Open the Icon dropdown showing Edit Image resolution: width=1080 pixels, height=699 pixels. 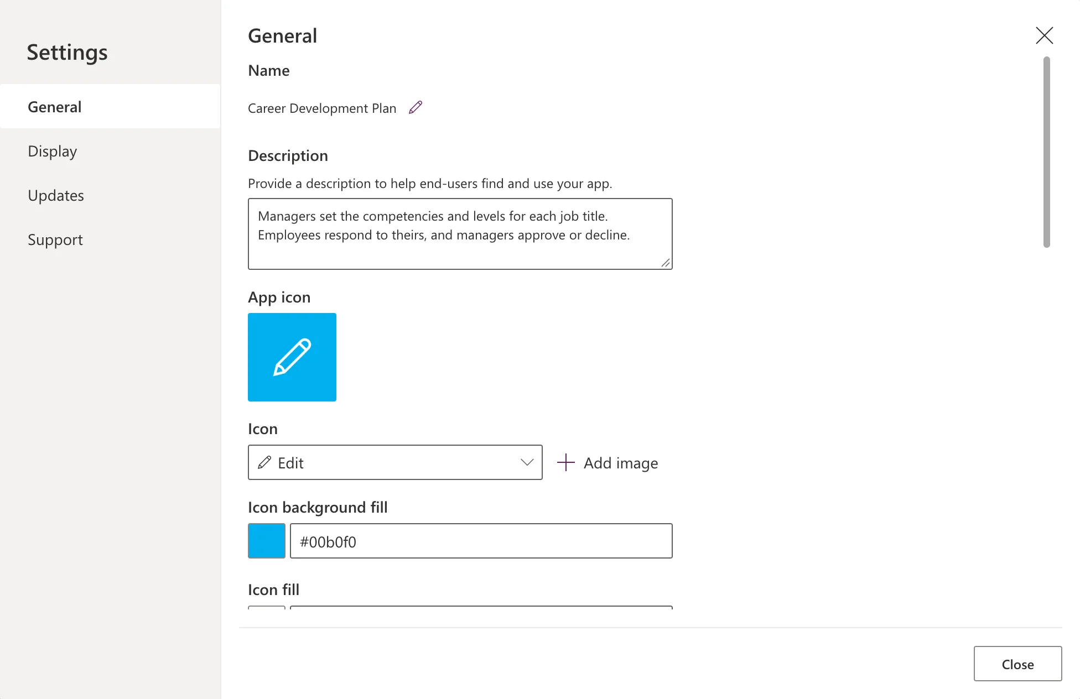point(395,462)
